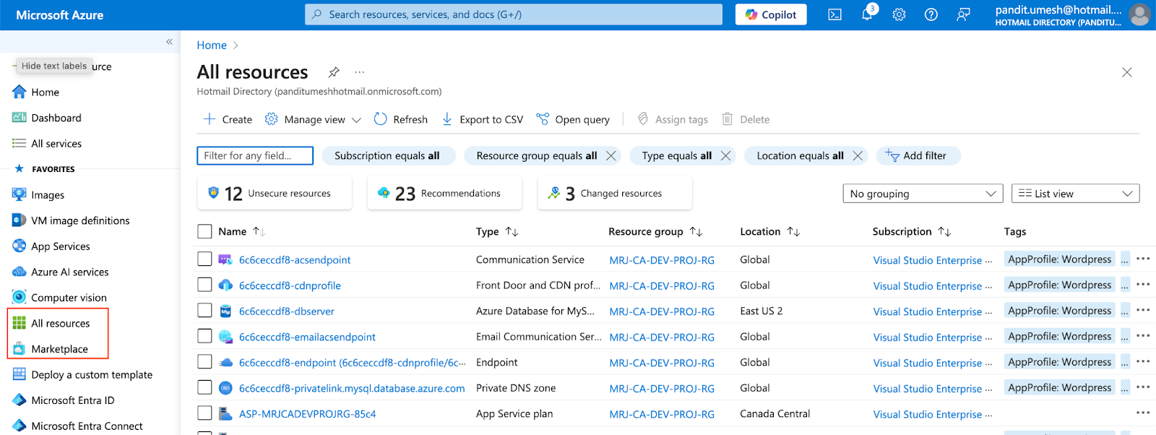This screenshot has width=1156, height=435.
Task: Open Copilot button
Action: coord(771,14)
